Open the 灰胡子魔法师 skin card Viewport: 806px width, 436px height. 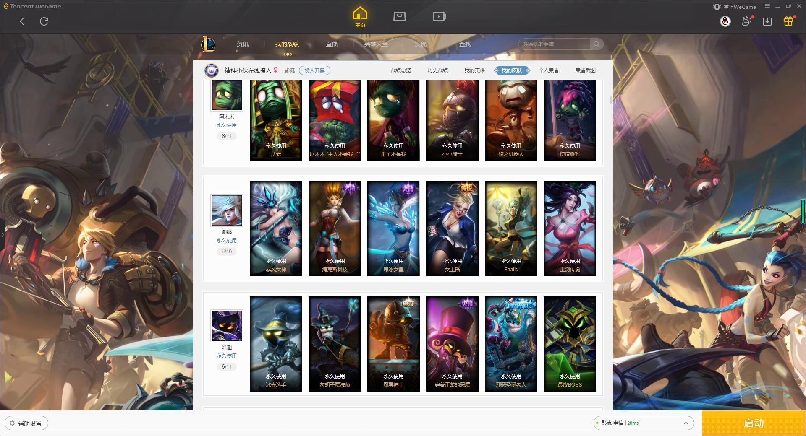335,344
